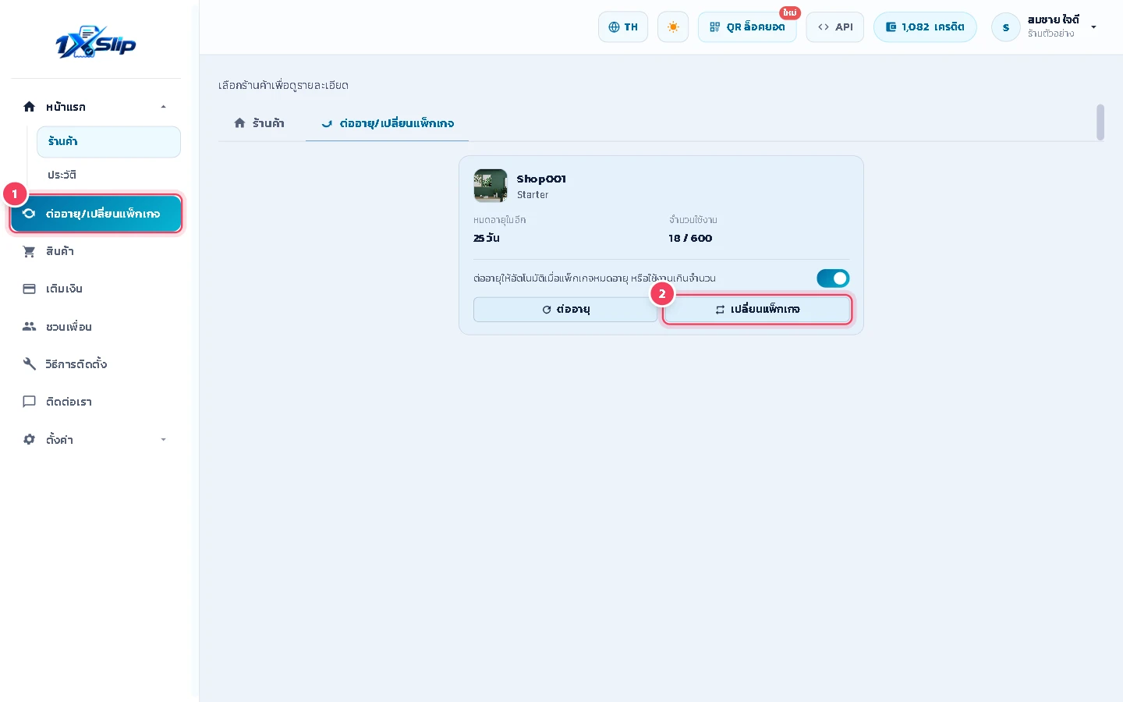Image resolution: width=1123 pixels, height=702 pixels.
Task: Click the cart icon beside สินค้า
Action: click(x=30, y=251)
